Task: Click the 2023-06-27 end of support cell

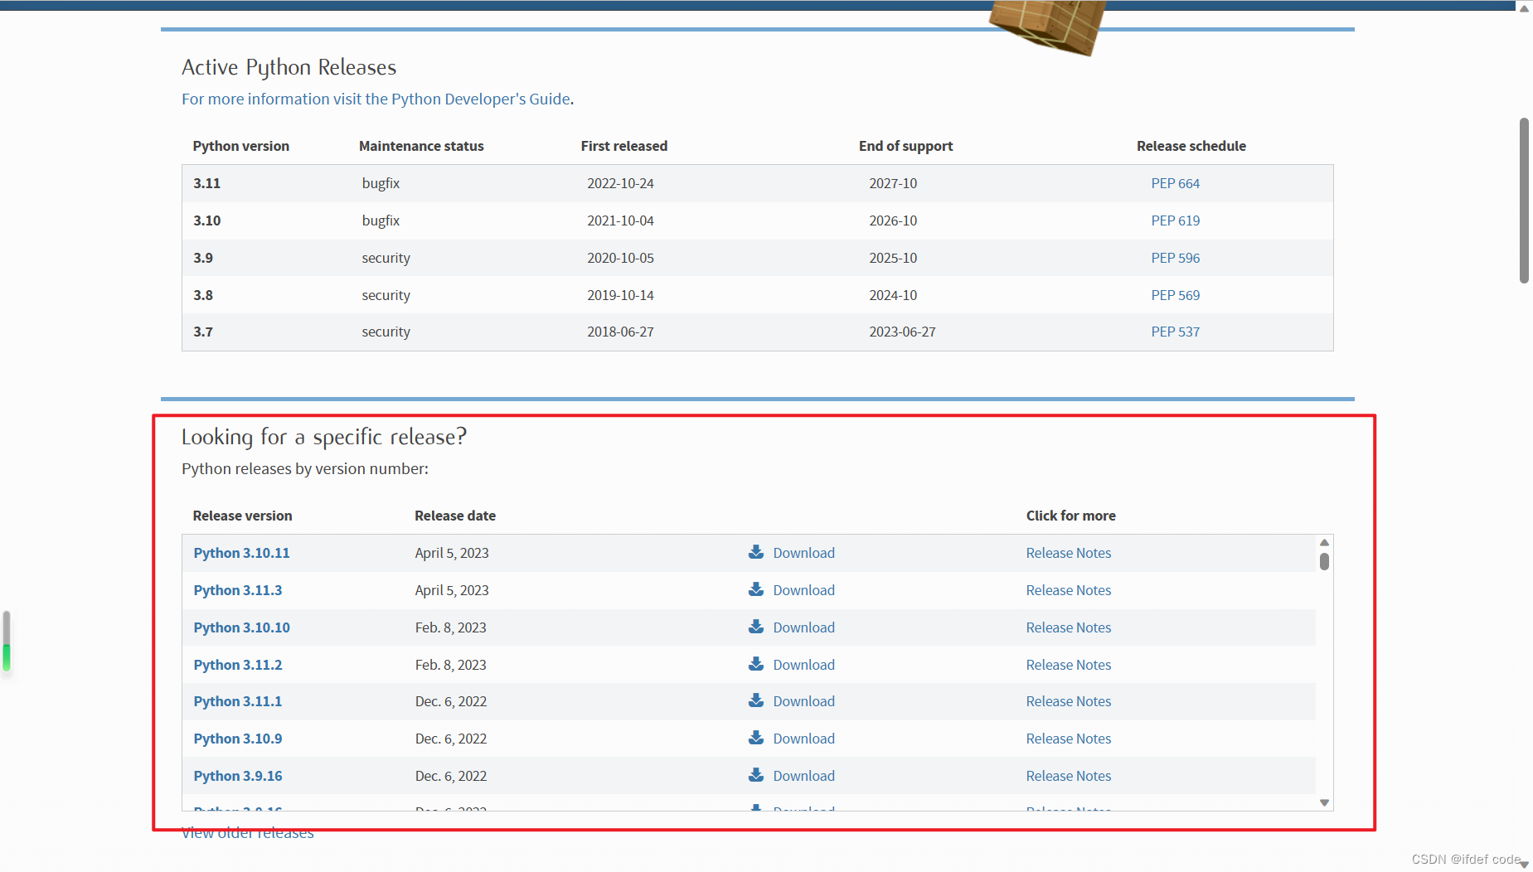Action: pyautogui.click(x=902, y=332)
